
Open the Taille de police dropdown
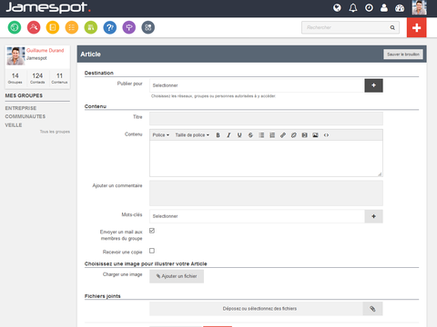pyautogui.click(x=192, y=135)
